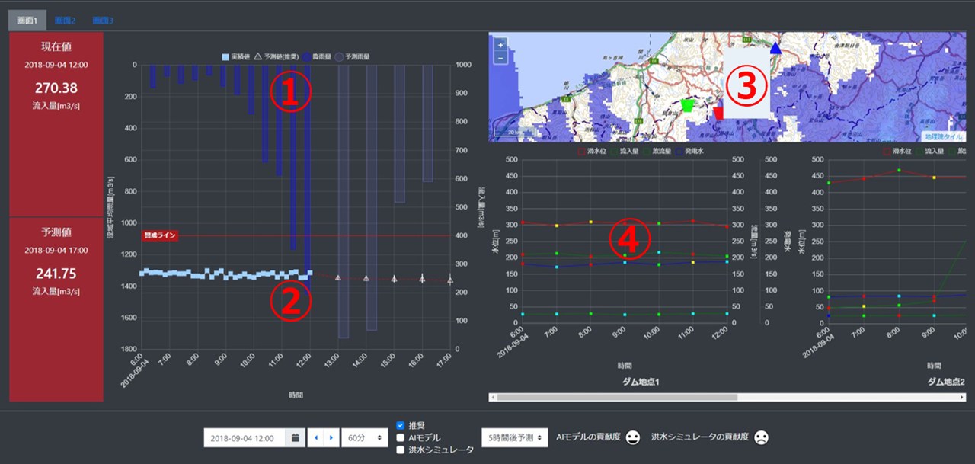Screen dimensions: 975x464
Task: Open the 5時間後予測 forecast dropdown
Action: point(514,438)
